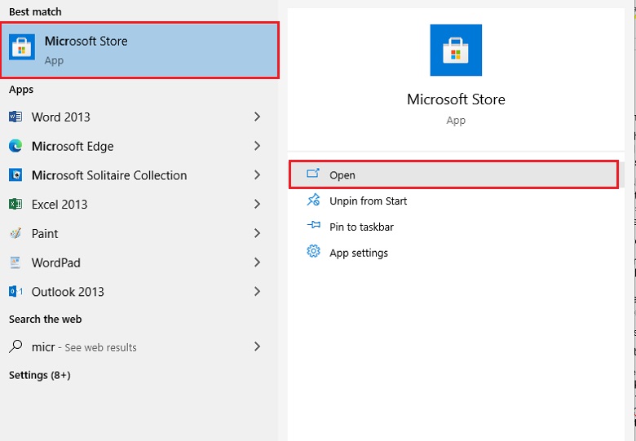This screenshot has height=441, width=636.
Task: Click the Microsoft Edge app icon
Action: (15, 146)
